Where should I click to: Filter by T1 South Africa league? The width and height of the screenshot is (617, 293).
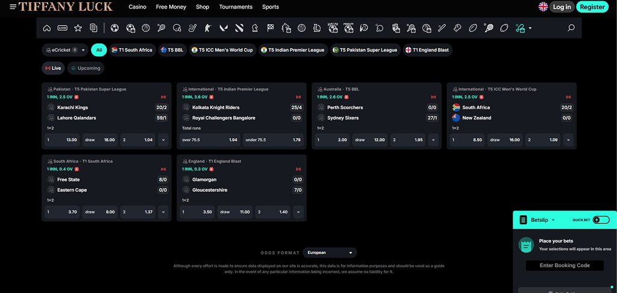coord(132,50)
